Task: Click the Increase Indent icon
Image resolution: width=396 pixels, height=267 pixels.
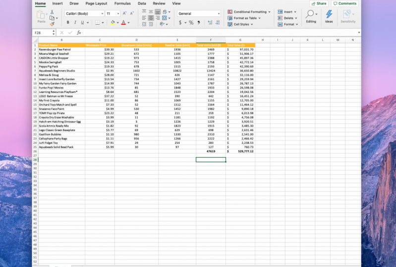Action: (x=151, y=24)
